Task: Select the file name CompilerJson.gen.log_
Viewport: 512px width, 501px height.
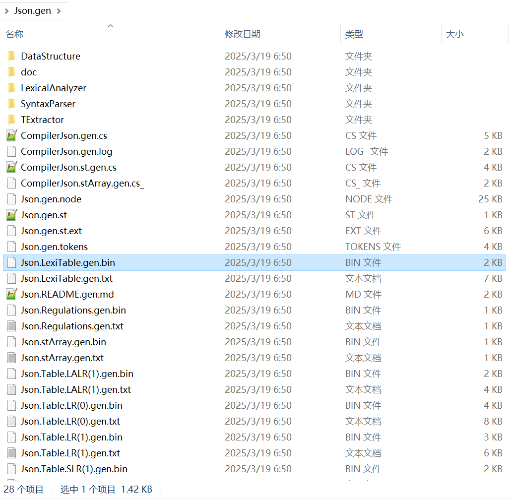Action: (x=68, y=152)
